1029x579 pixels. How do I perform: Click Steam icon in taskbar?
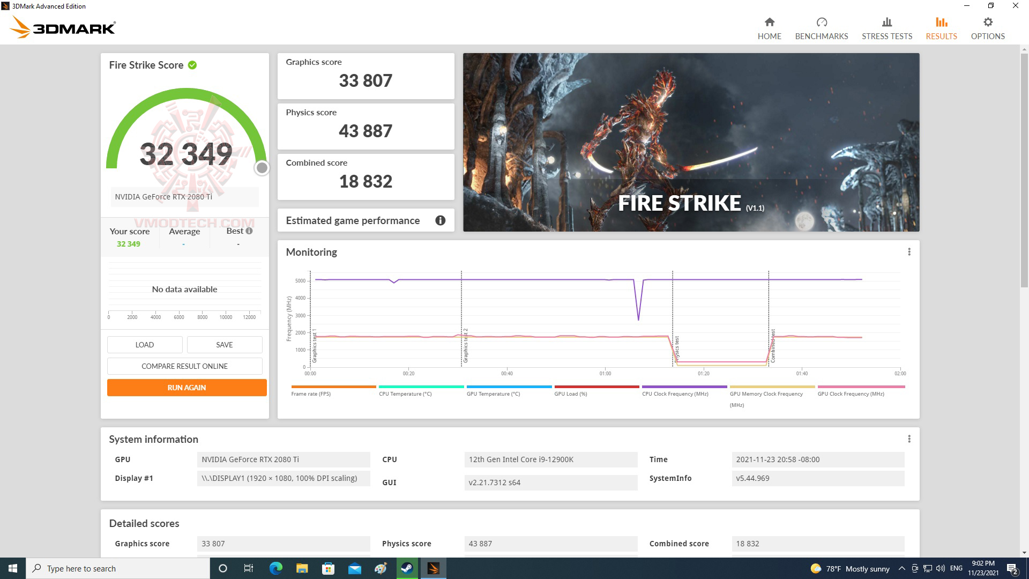pyautogui.click(x=406, y=568)
